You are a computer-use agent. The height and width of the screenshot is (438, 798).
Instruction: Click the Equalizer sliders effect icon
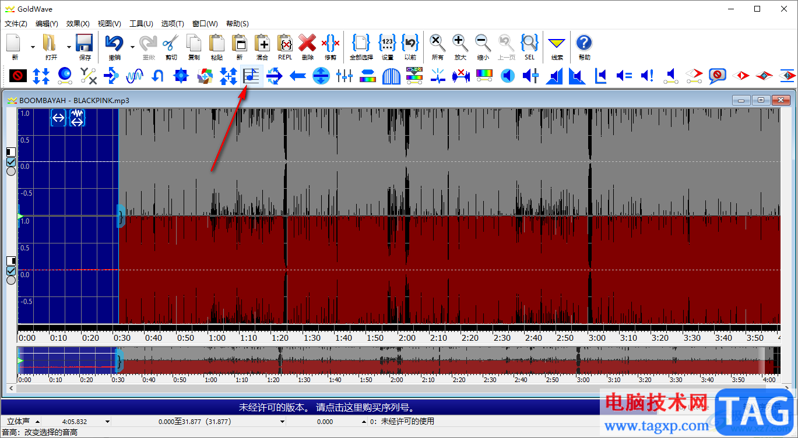(x=344, y=76)
